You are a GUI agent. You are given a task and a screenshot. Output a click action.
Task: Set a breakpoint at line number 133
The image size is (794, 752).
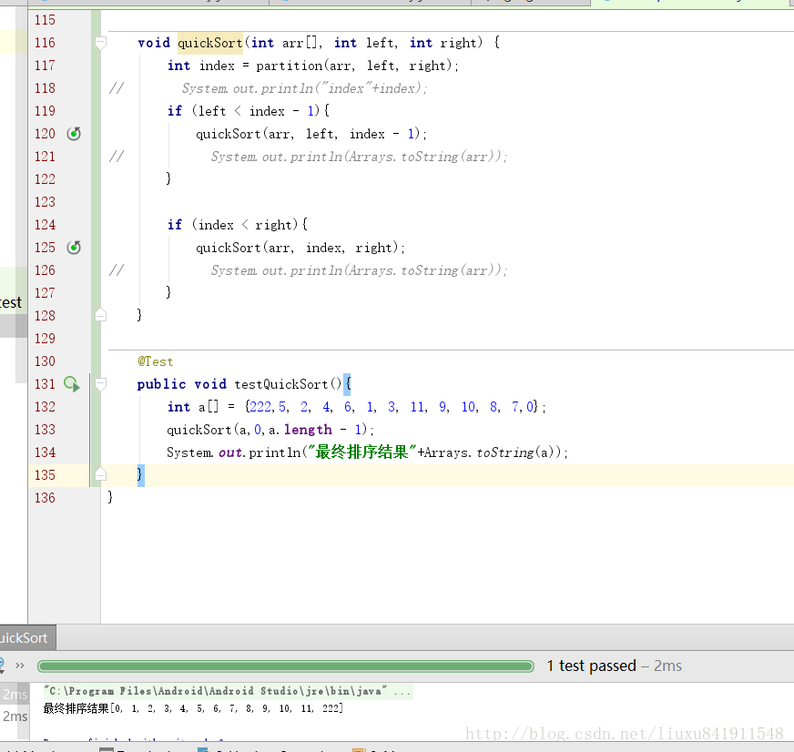[x=45, y=430]
